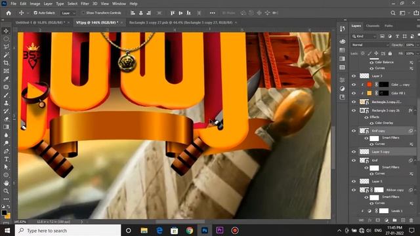Hide the Layer 5 copy layer

point(354,151)
